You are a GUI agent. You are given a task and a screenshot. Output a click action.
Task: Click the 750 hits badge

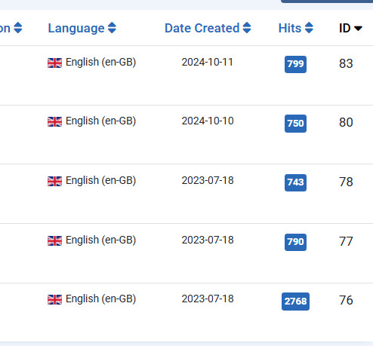click(295, 124)
